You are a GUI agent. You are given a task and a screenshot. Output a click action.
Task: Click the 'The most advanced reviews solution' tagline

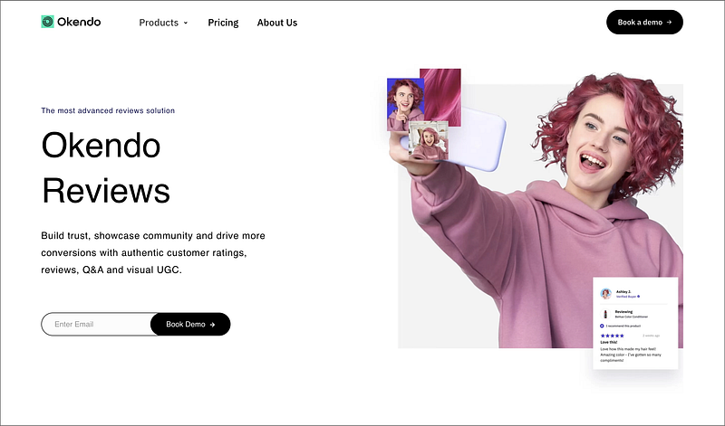(x=108, y=110)
